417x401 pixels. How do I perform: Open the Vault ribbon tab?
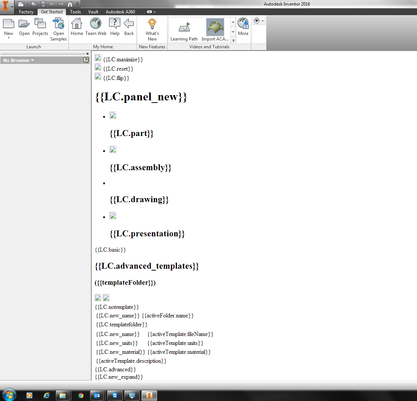(x=93, y=12)
